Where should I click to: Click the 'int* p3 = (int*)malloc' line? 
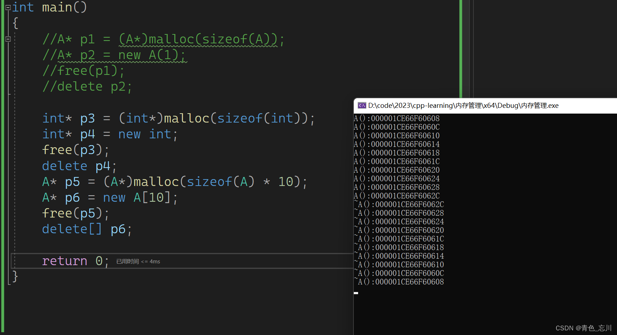coord(178,118)
